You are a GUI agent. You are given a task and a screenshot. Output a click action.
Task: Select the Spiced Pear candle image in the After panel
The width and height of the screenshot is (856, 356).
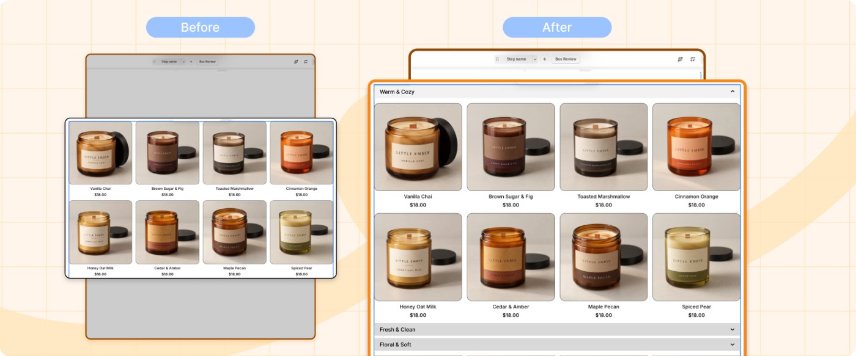[x=696, y=257]
